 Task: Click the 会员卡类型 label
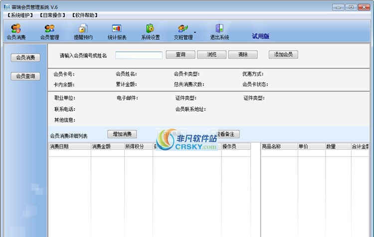[187, 74]
